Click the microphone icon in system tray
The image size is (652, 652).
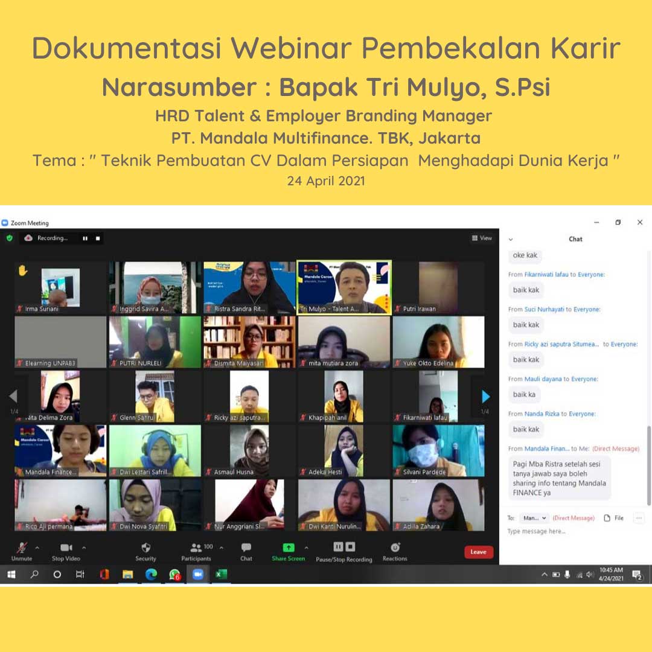point(567,575)
